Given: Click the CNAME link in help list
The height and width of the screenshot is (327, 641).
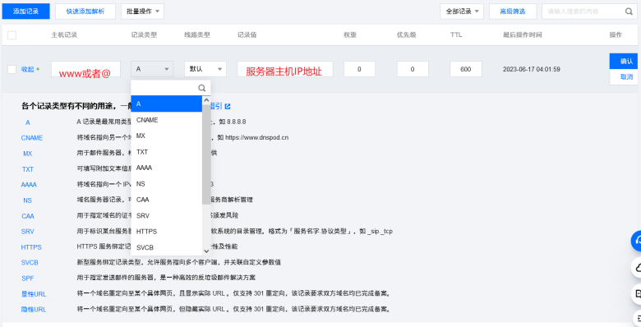Looking at the screenshot, I should (x=32, y=138).
